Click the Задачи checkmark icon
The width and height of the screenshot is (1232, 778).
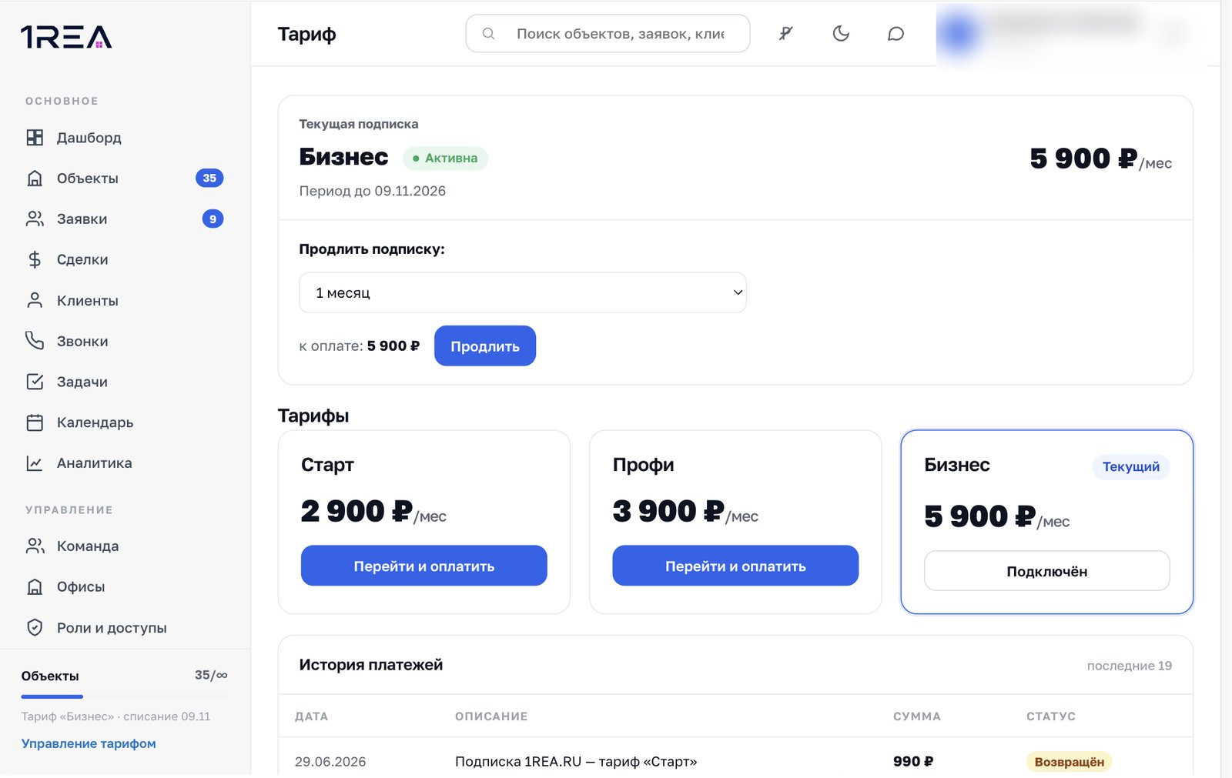(35, 382)
